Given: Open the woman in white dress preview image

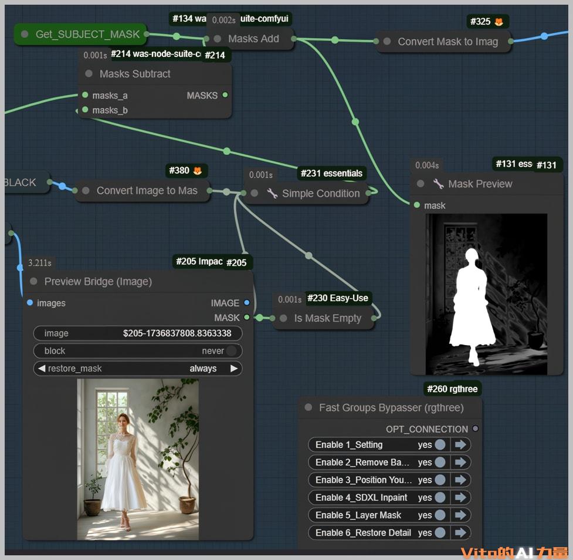Looking at the screenshot, I should [x=138, y=459].
